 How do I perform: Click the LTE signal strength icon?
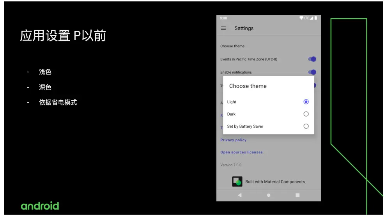311,18
